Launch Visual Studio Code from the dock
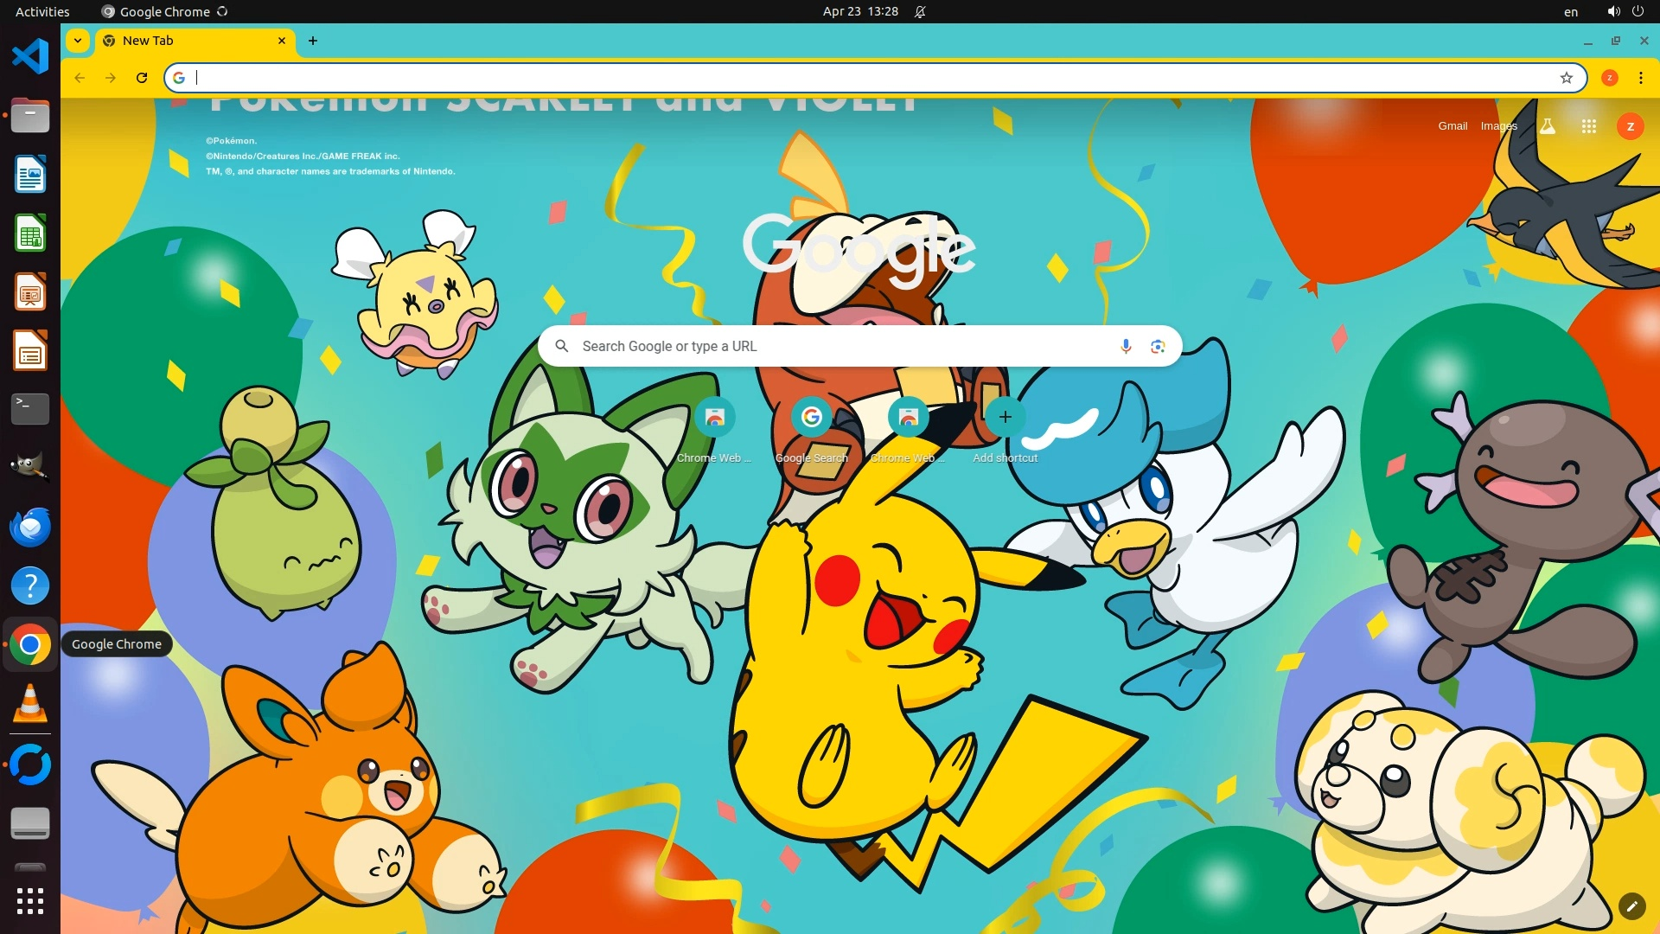1660x934 pixels. pos(30,56)
